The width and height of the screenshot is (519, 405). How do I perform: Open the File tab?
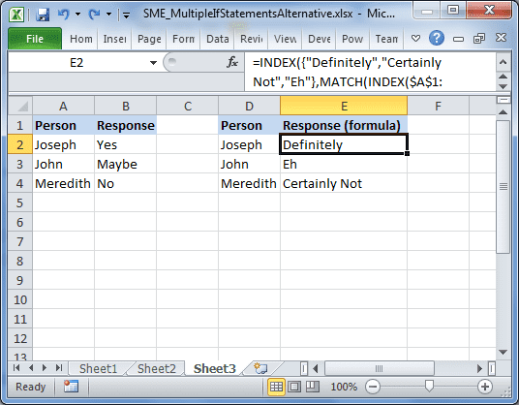pyautogui.click(x=35, y=39)
